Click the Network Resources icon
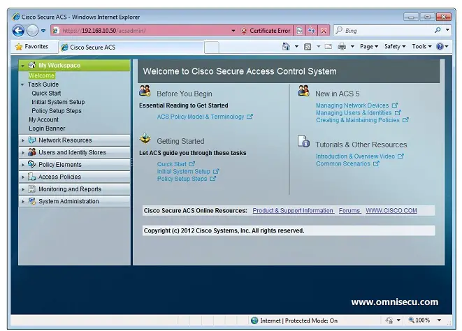 [32, 140]
